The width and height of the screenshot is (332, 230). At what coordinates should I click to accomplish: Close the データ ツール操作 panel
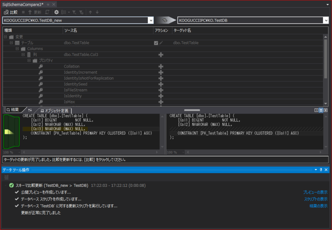(326, 170)
